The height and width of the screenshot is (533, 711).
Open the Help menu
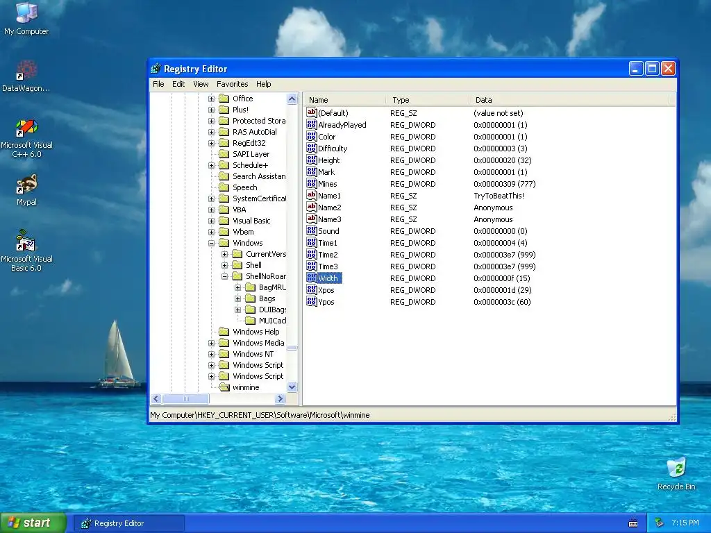(x=263, y=84)
